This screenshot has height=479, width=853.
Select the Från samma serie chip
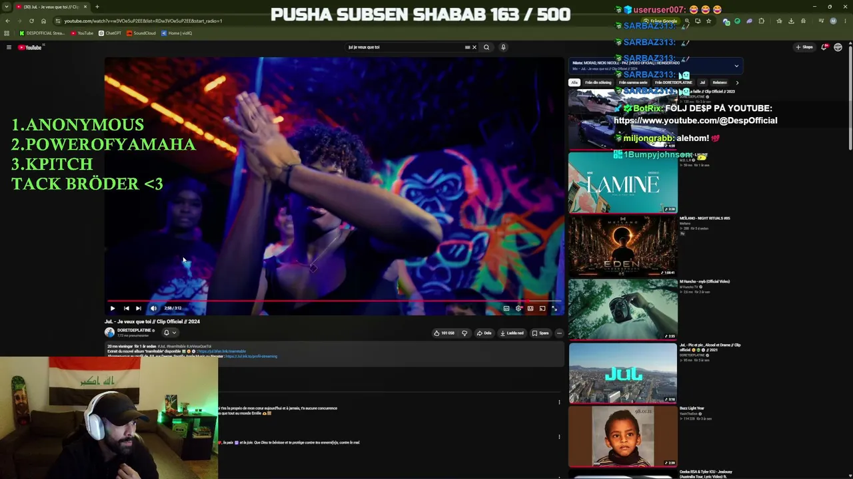pyautogui.click(x=633, y=82)
